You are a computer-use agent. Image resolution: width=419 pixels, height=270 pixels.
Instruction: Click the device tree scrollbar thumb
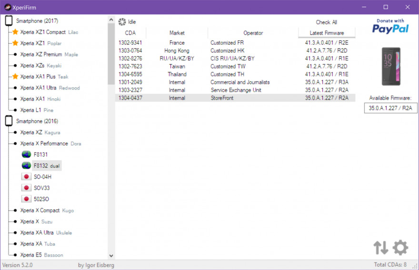[111, 54]
